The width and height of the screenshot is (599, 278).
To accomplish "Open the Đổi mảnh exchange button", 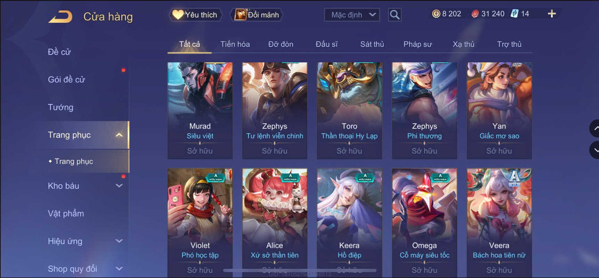I will (257, 15).
